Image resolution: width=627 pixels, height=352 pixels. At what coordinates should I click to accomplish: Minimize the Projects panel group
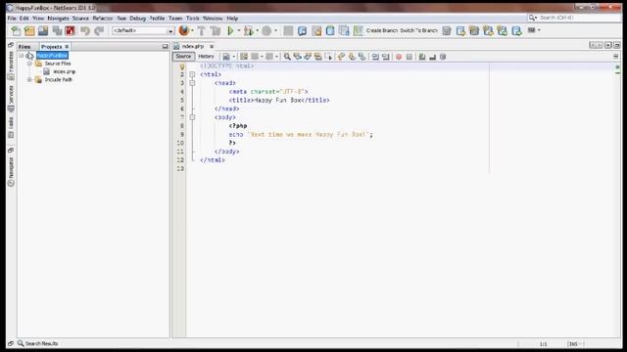pyautogui.click(x=165, y=47)
